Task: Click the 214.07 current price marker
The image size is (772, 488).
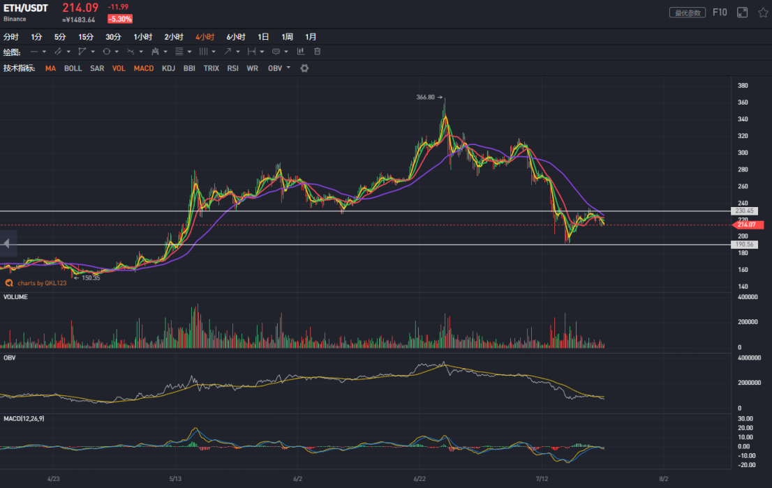Action: click(x=746, y=224)
